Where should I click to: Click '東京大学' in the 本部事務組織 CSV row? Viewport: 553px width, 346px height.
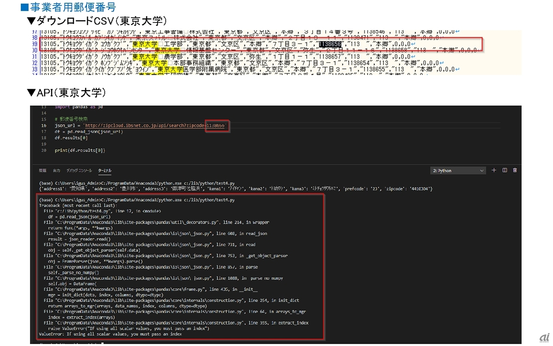[154, 63]
